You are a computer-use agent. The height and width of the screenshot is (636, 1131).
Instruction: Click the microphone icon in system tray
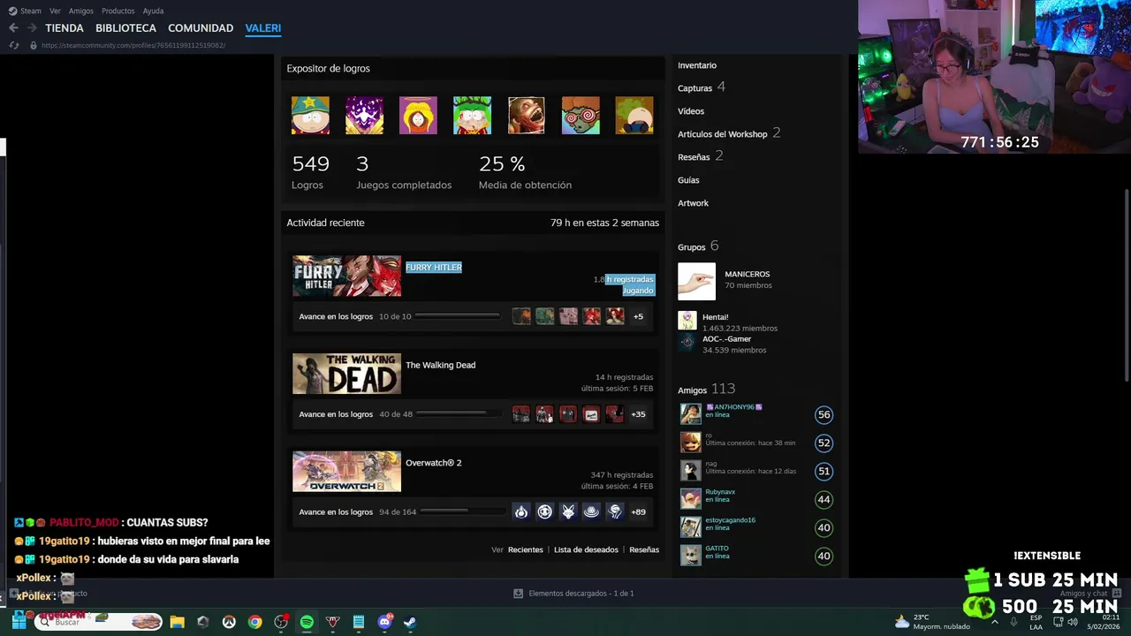[1013, 622]
